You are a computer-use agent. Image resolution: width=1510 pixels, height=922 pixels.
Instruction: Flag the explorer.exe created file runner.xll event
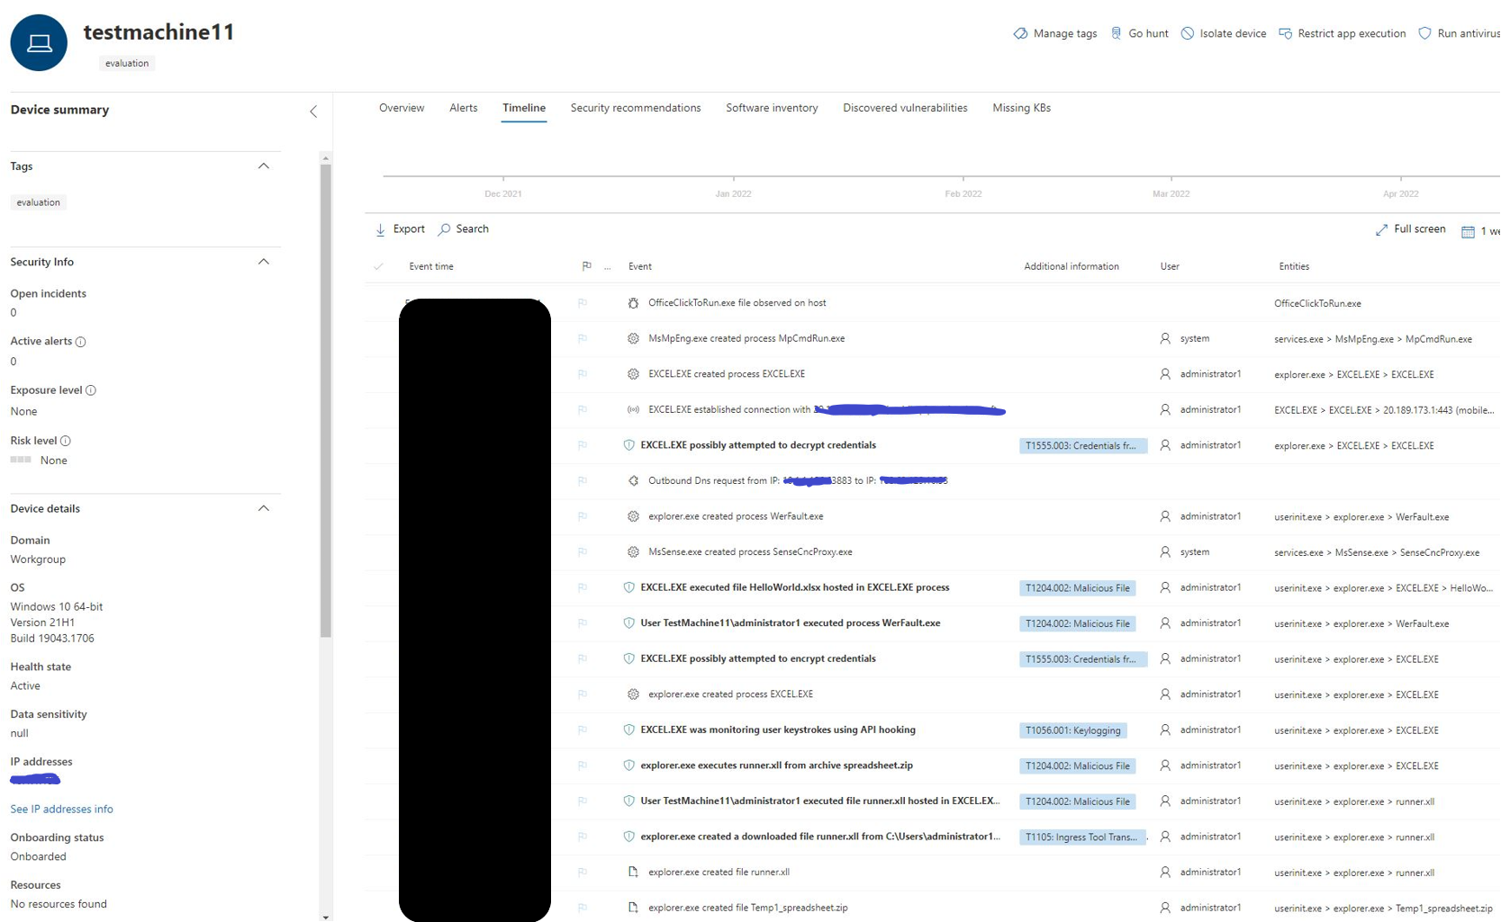click(583, 873)
